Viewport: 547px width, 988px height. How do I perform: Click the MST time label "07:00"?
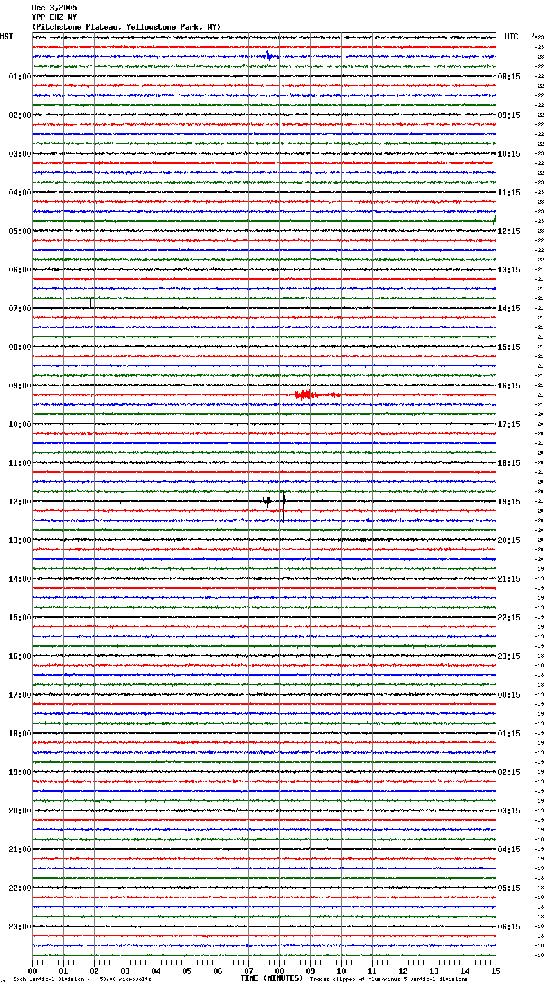20,309
